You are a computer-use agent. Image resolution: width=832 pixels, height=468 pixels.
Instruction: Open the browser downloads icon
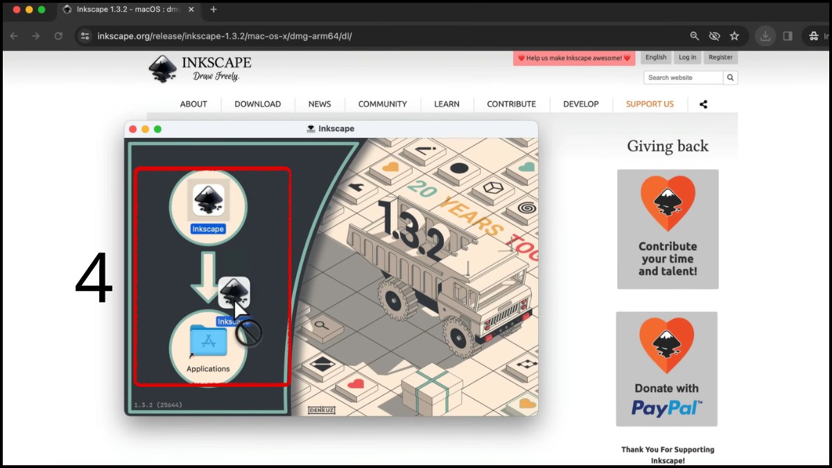coord(765,36)
